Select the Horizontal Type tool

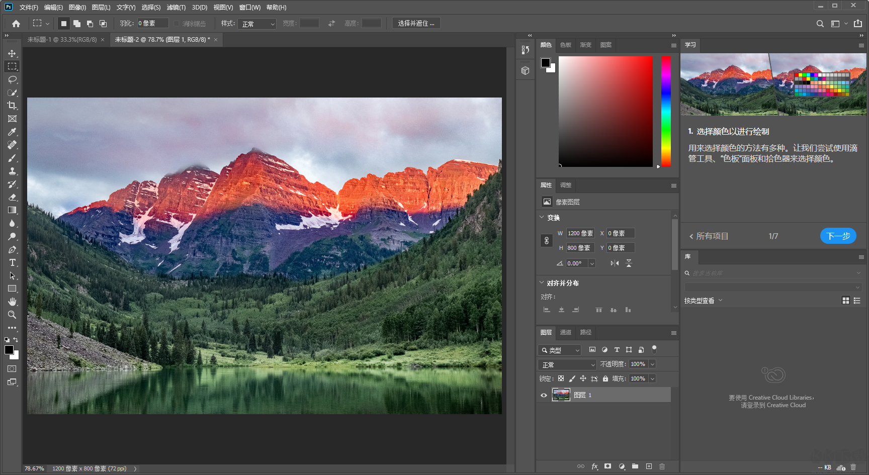(x=12, y=262)
